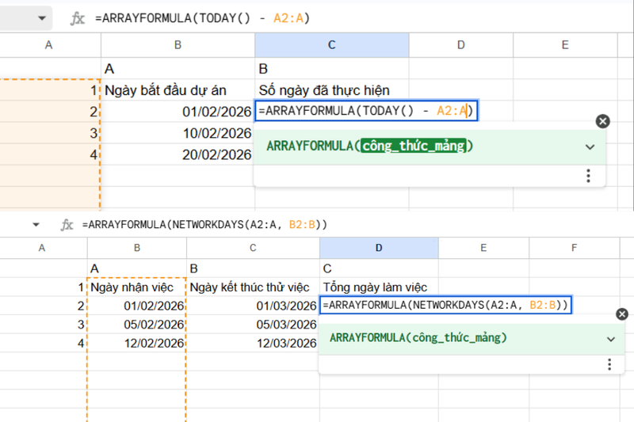This screenshot has height=422, width=634.
Task: Close the ARRAYFORMULA hint under the NETWORKDAYS formula
Action: (x=622, y=314)
